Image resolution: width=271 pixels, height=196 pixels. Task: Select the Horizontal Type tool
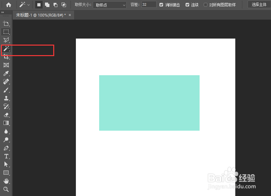(6, 156)
